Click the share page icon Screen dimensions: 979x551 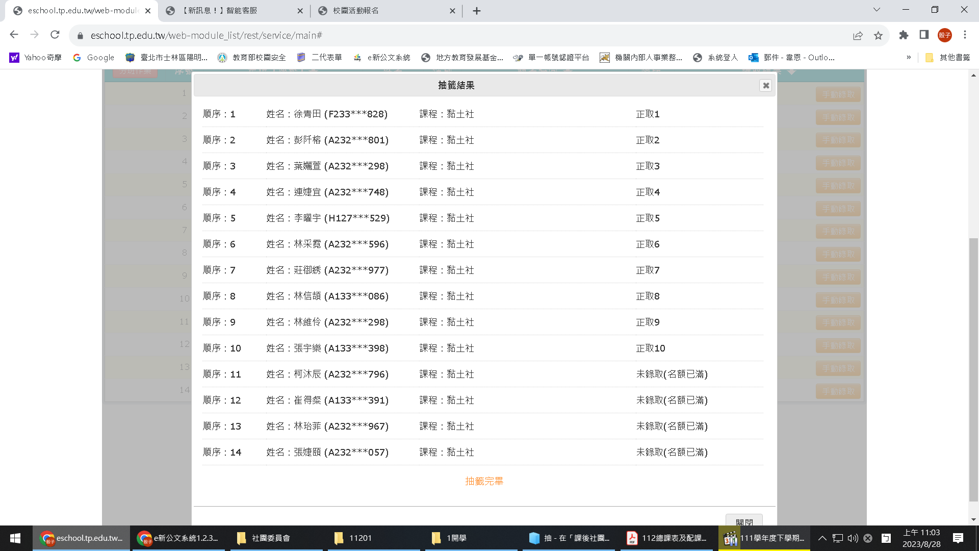click(x=858, y=35)
